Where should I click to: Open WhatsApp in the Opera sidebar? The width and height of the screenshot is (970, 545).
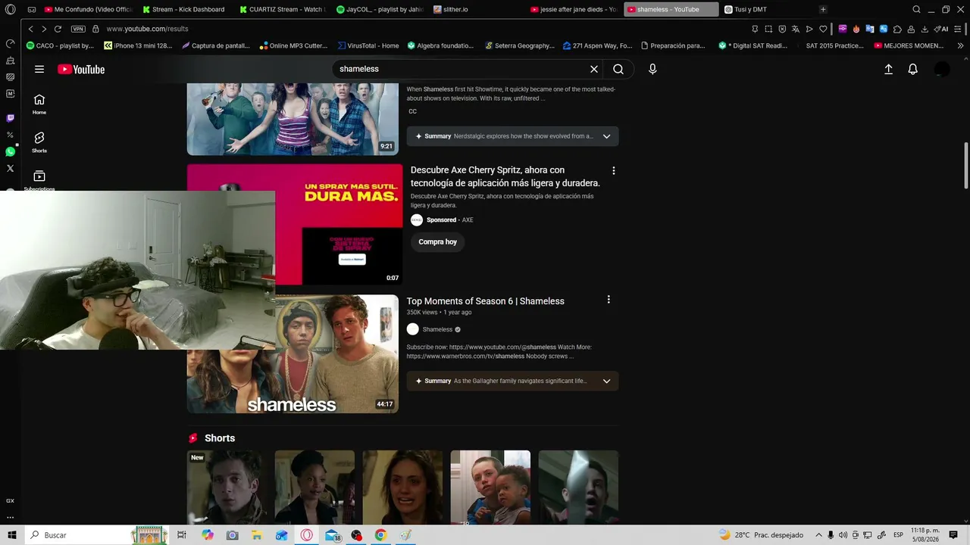(10, 152)
